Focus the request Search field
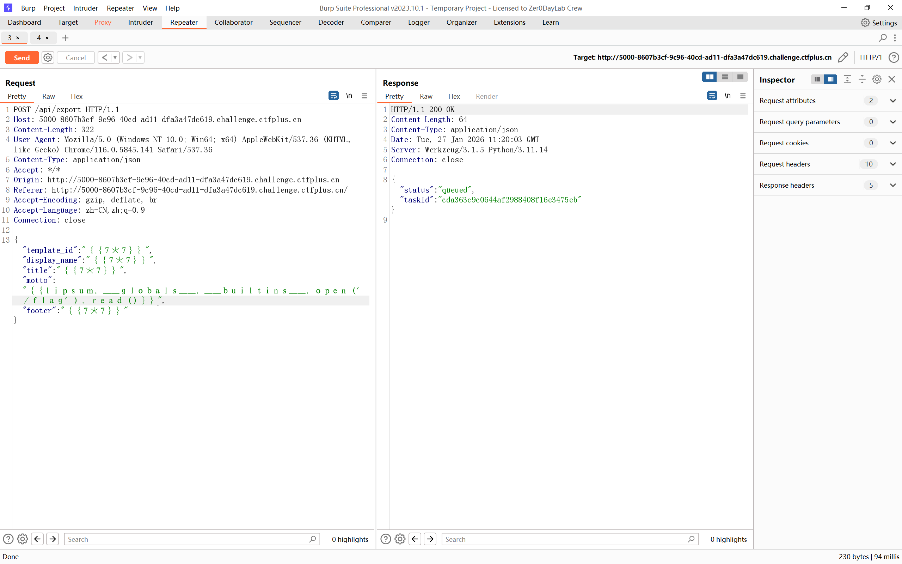 pos(192,539)
